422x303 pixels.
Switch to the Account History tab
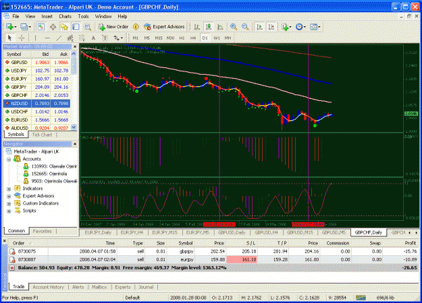click(48, 287)
